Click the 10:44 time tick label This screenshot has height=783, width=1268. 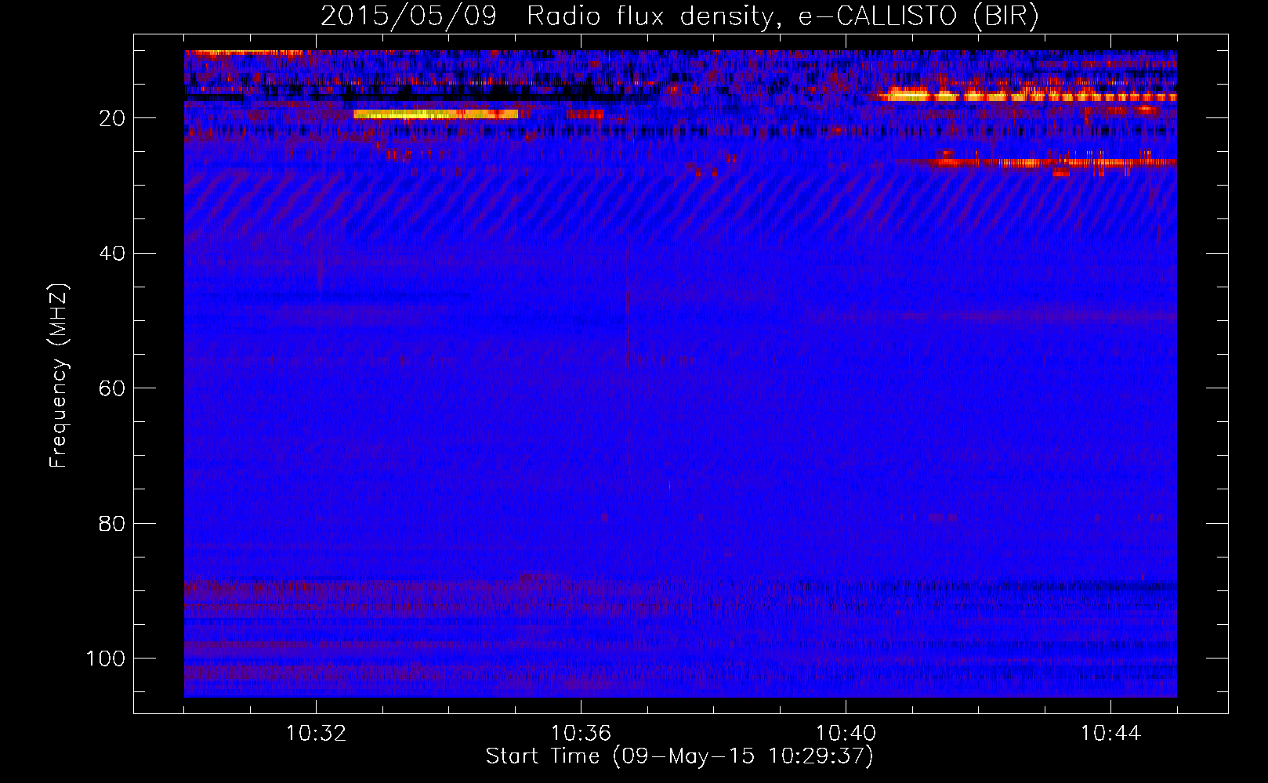click(x=1110, y=734)
